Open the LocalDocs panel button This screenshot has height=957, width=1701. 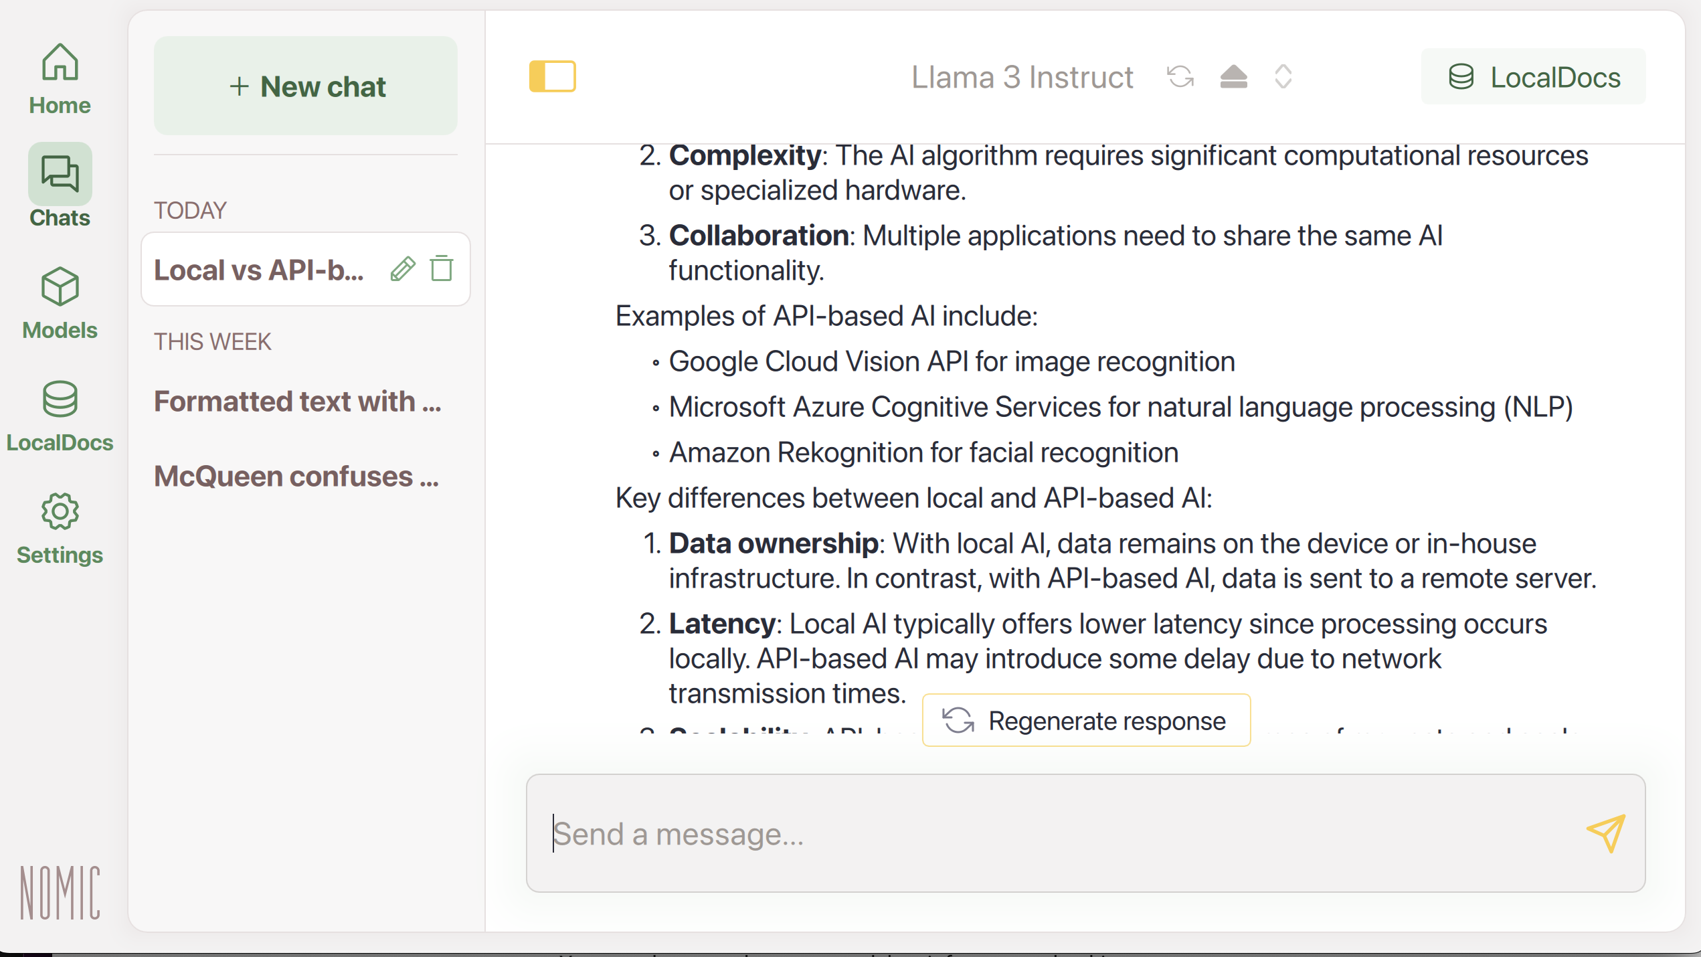(x=1533, y=77)
